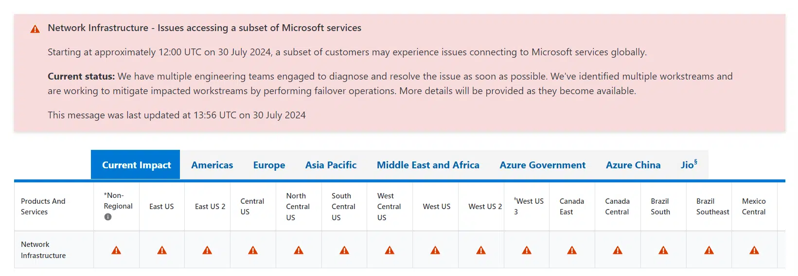Viewport: 798px width, 276px height.
Task: Click the Non-Regional warning status icon
Action: click(x=116, y=250)
